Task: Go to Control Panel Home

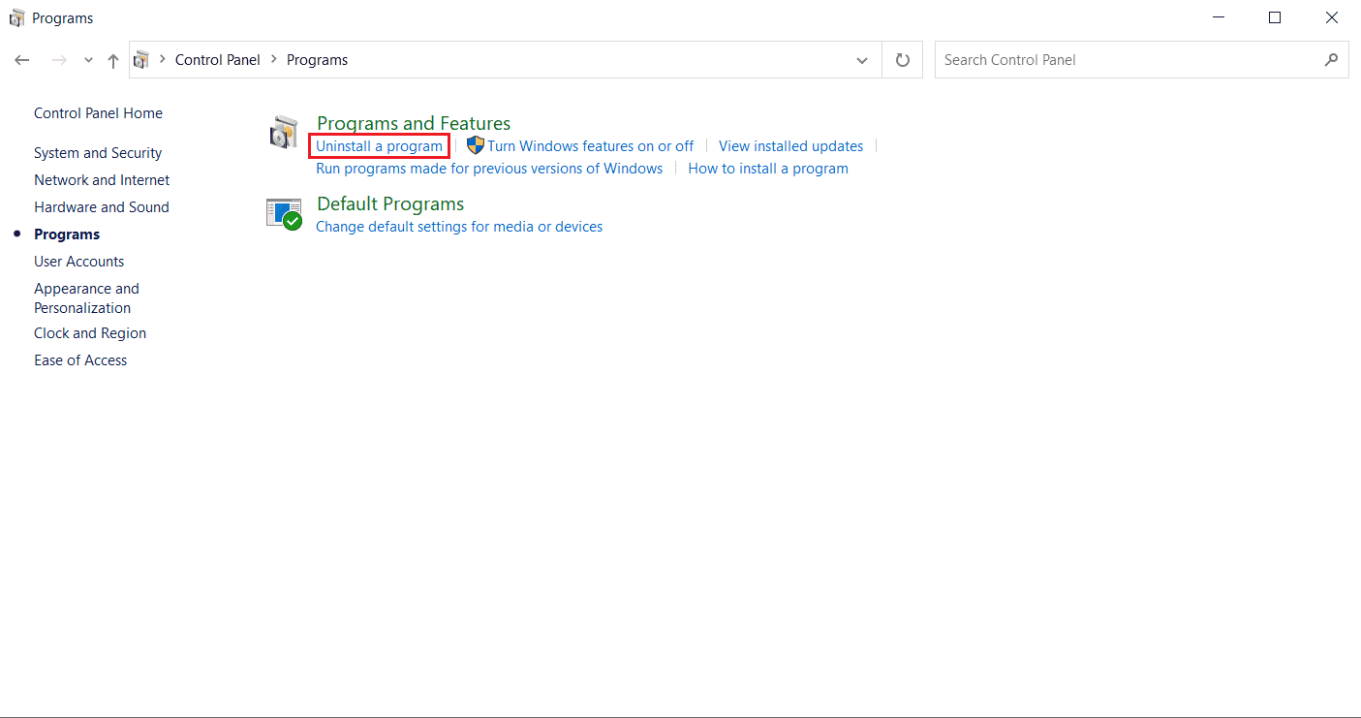Action: (98, 113)
